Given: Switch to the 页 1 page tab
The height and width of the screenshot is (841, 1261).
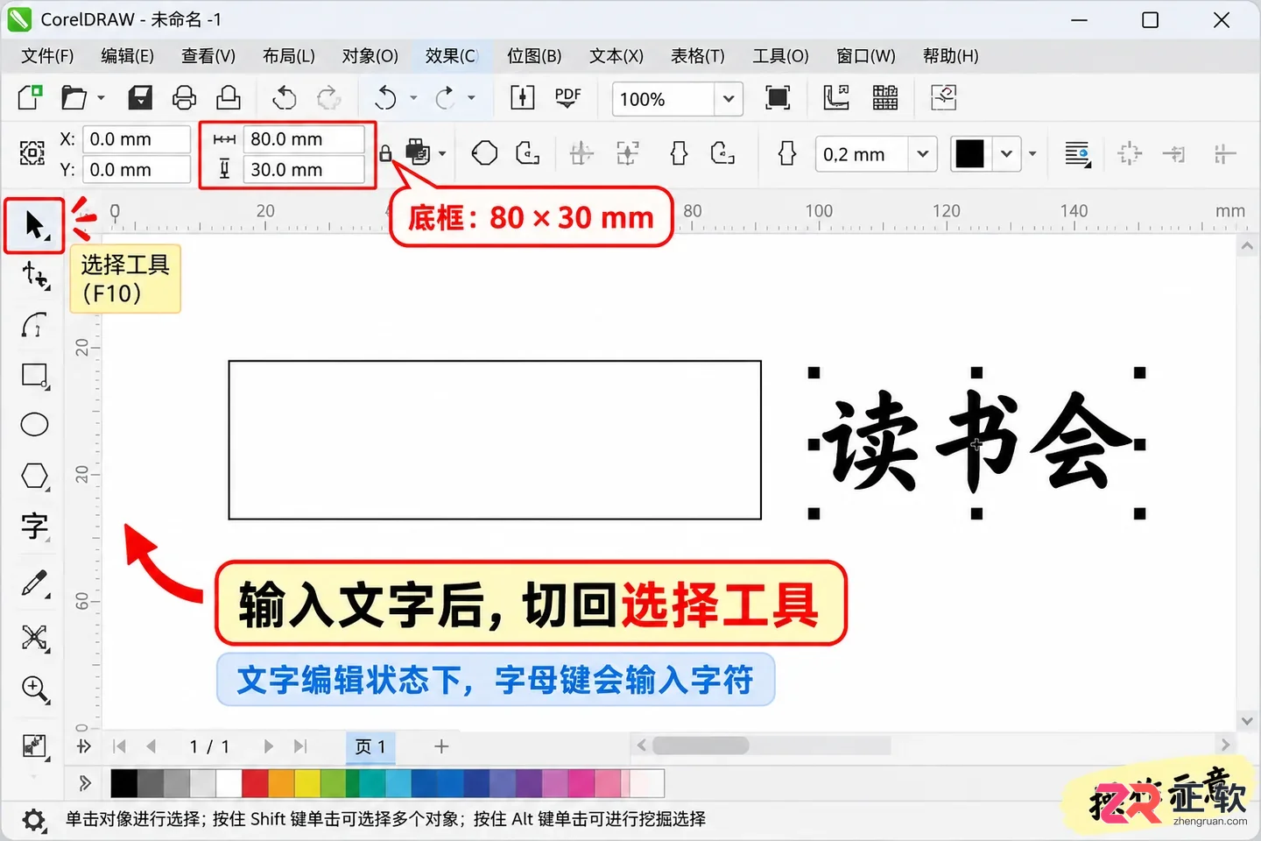Looking at the screenshot, I should 370,746.
